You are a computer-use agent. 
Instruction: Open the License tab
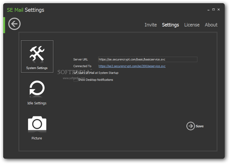pos(192,25)
